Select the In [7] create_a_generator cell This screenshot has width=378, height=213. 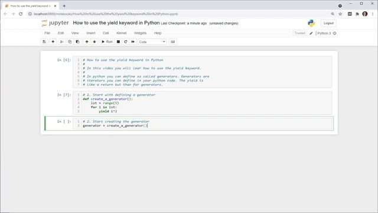[202, 103]
